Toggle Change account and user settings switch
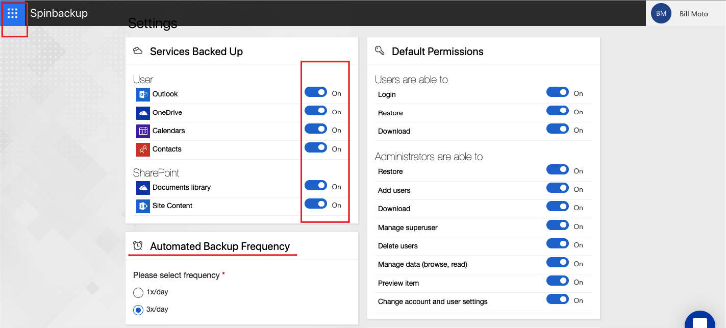Screen dimensions: 726x328 coord(558,299)
